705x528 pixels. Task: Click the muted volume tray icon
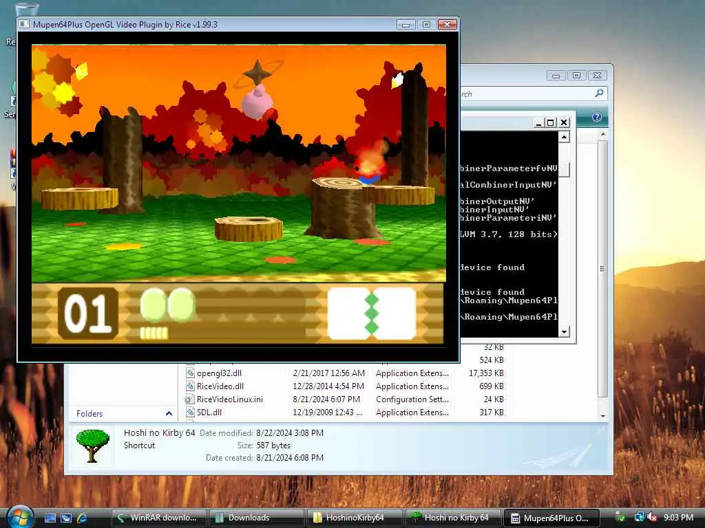point(653,518)
